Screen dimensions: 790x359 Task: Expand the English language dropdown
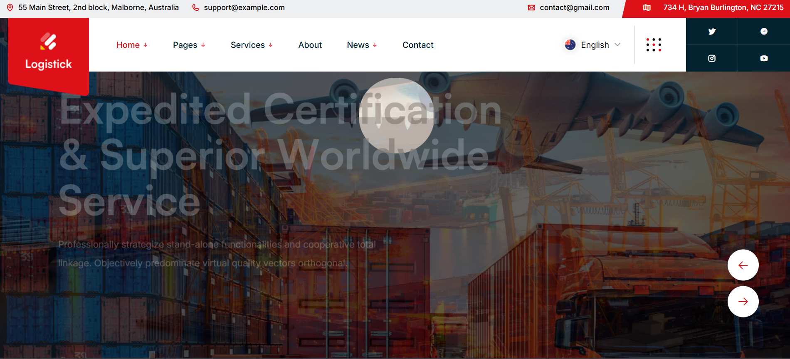tap(593, 45)
